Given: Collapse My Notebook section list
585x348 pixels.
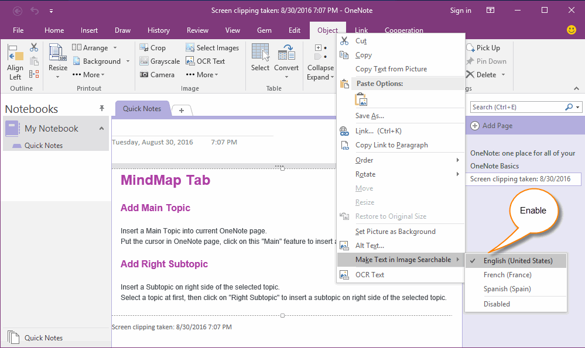Looking at the screenshot, I should [101, 129].
